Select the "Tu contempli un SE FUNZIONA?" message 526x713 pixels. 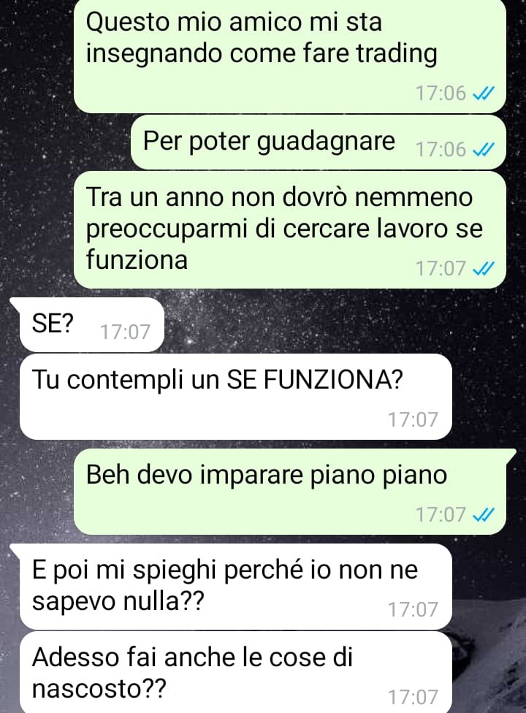(x=235, y=397)
